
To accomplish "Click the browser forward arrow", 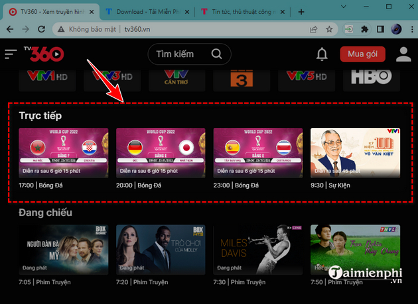I will 26,29.
